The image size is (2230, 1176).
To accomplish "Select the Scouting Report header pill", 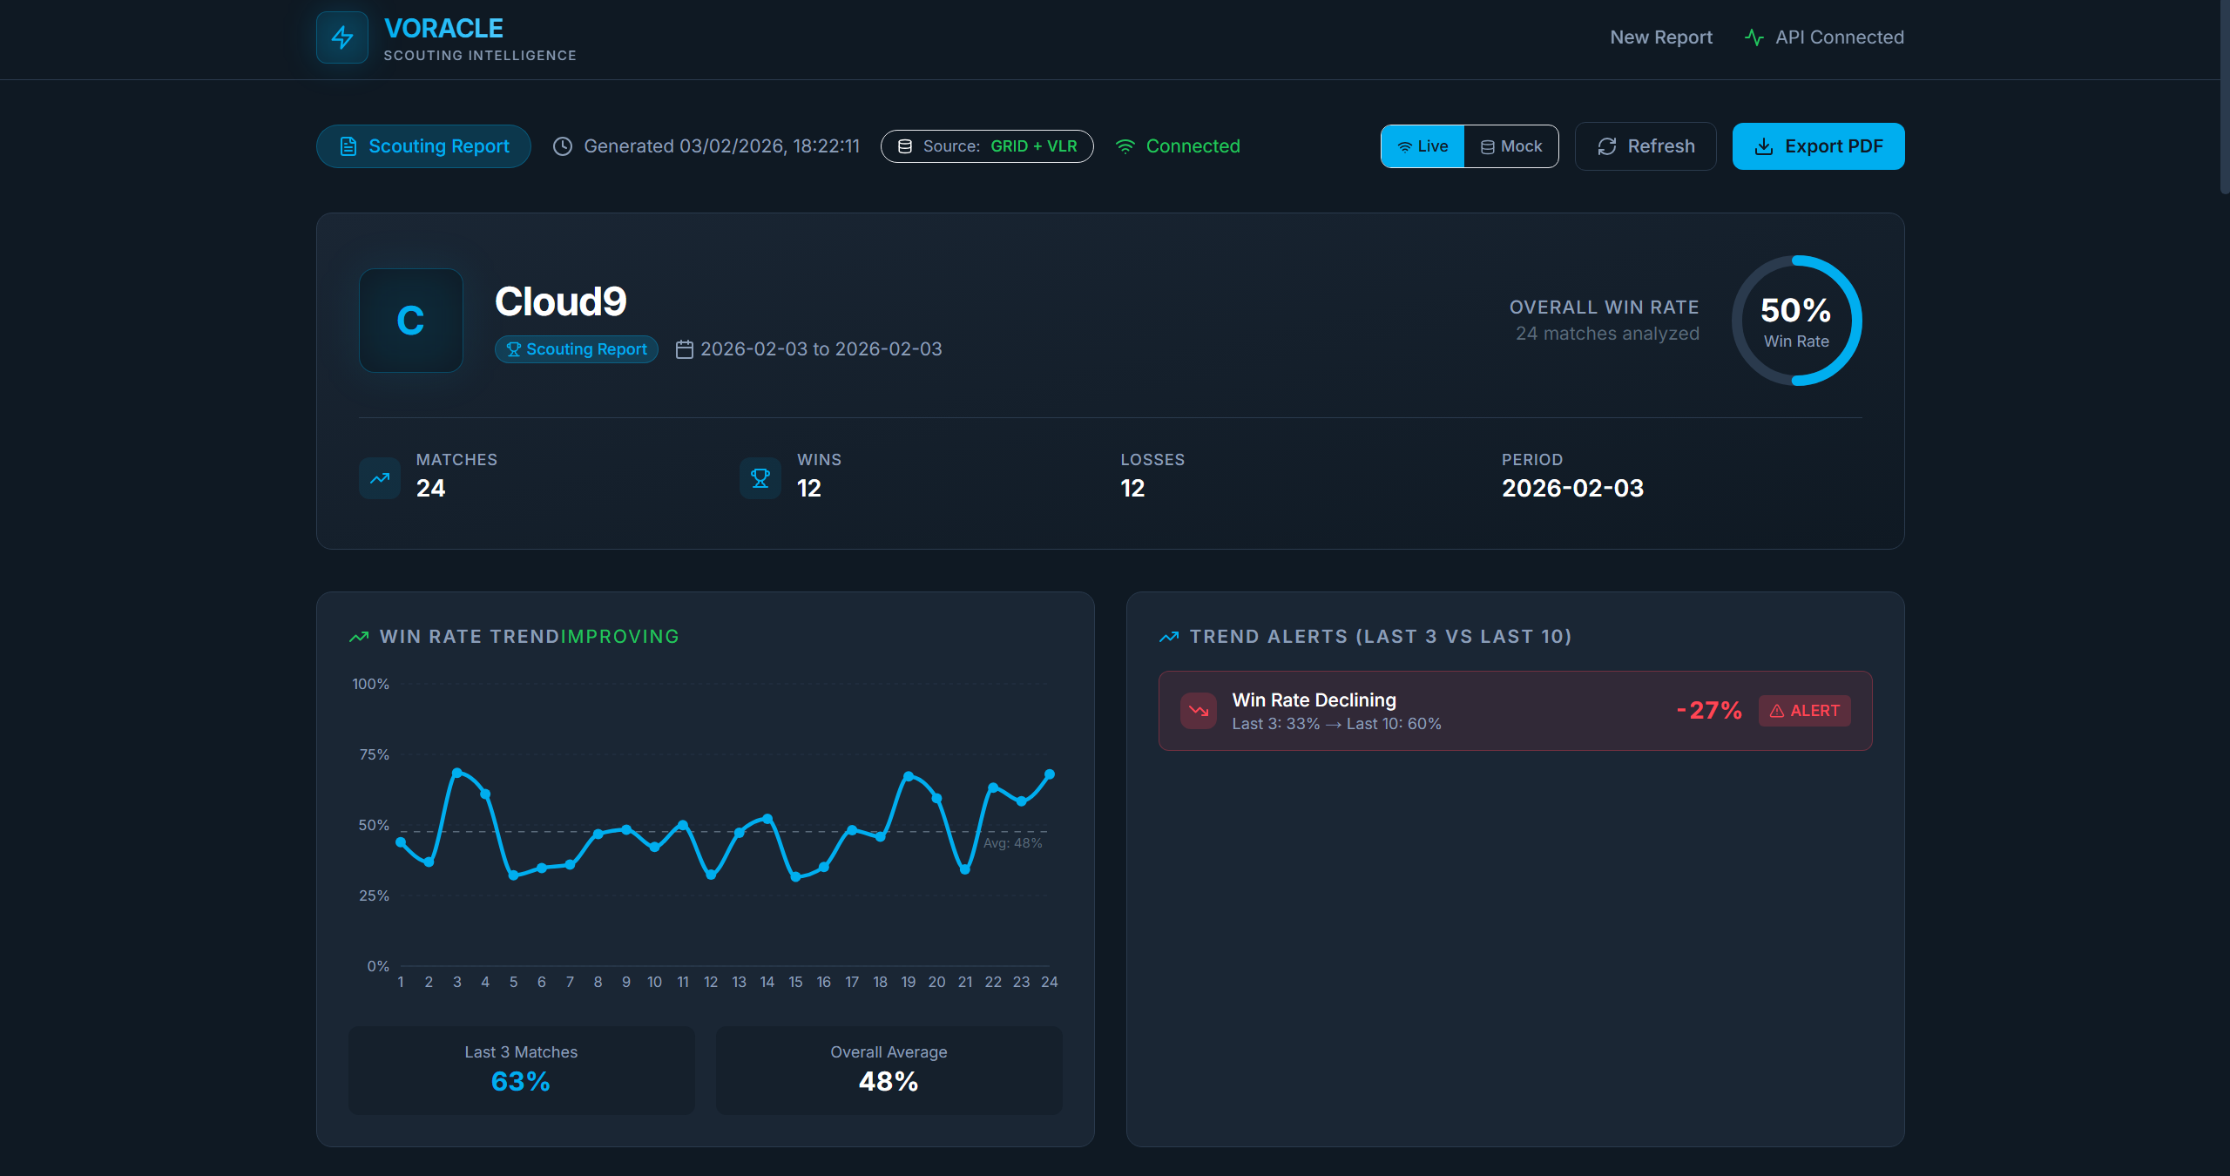I will 423,146.
